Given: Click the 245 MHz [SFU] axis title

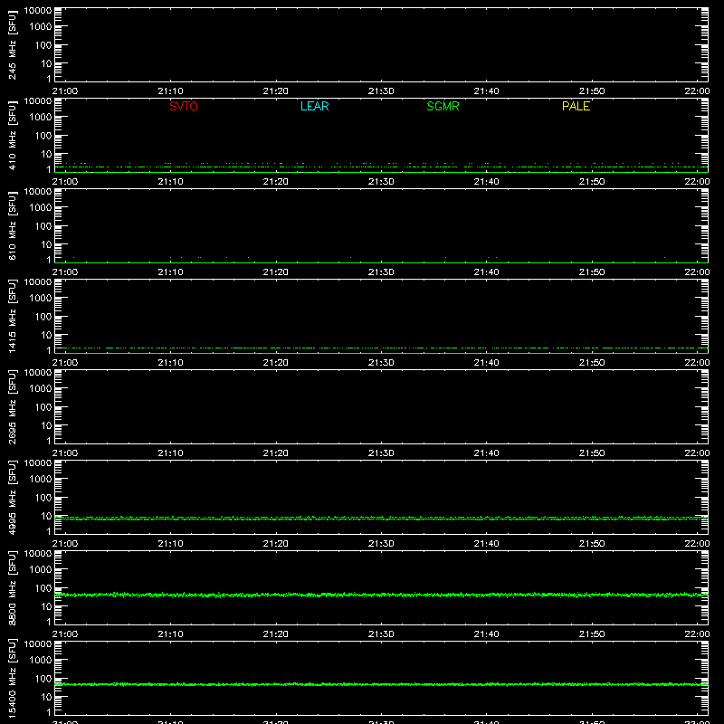Looking at the screenshot, I should [x=13, y=44].
